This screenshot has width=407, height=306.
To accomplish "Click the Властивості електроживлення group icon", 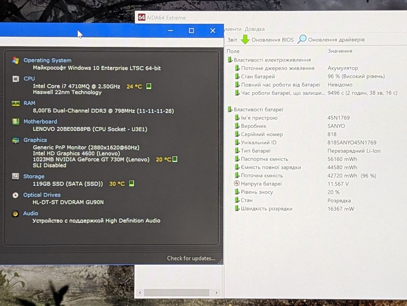I will pos(230,60).
